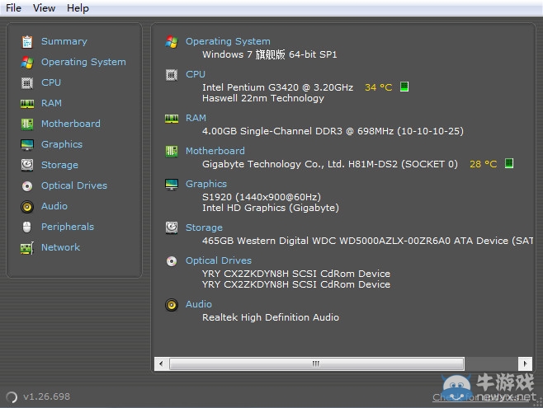Click the Motherboard icon in sidebar

pyautogui.click(x=27, y=124)
